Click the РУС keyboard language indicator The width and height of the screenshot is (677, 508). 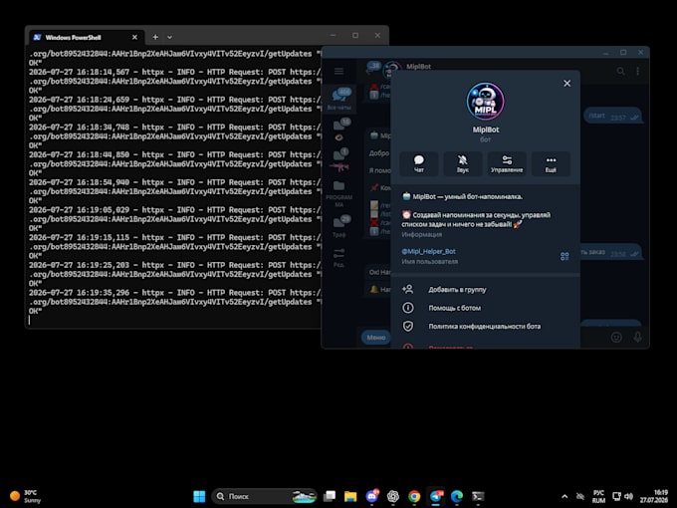(x=598, y=496)
